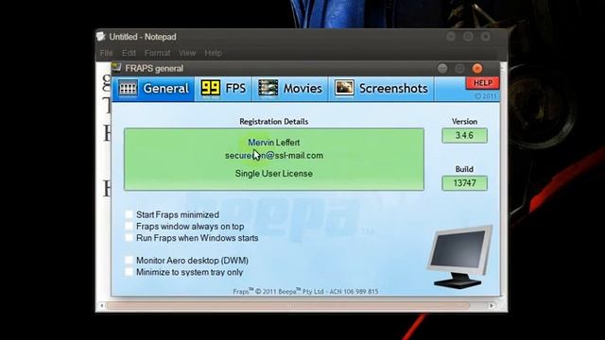Click the FRAPS title bar icon
The image size is (605, 340).
117,67
